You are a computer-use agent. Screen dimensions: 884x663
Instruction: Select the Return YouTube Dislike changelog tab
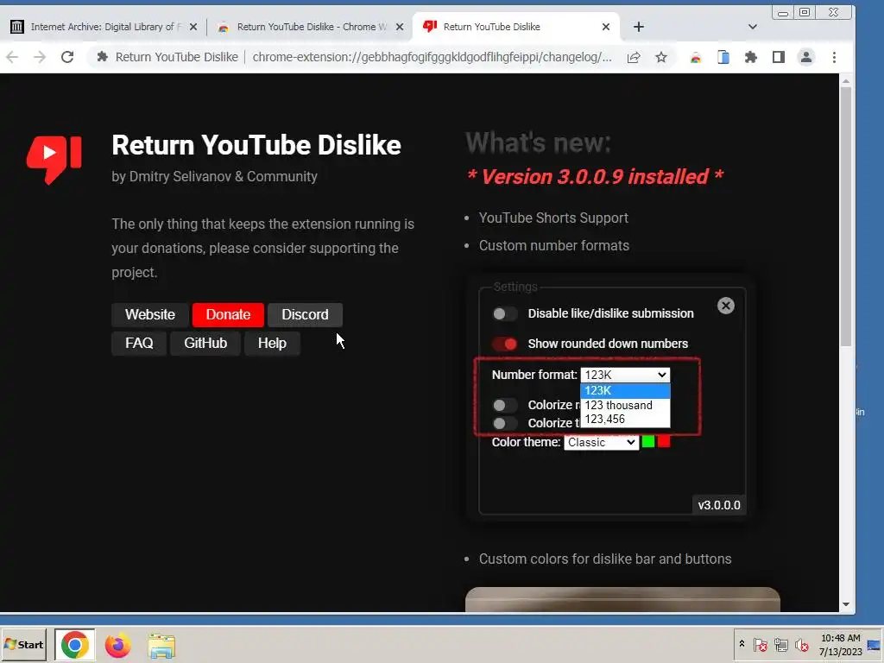516,27
